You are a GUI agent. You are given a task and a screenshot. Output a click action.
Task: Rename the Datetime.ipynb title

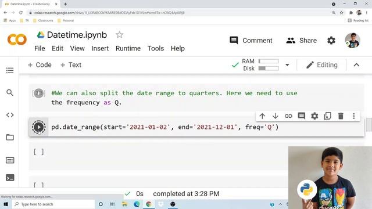click(77, 35)
